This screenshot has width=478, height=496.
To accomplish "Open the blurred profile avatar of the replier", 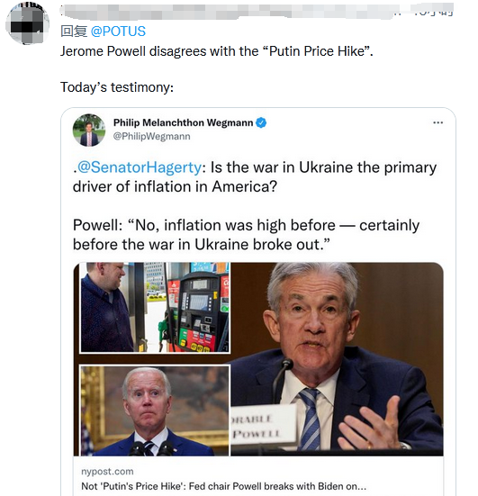I will coord(27,23).
